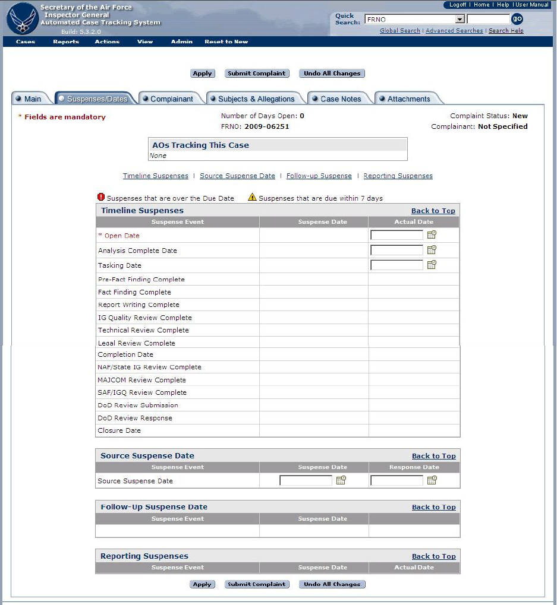Click the top Apply button

click(x=202, y=73)
